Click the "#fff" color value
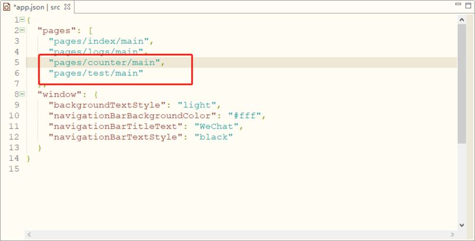The width and height of the screenshot is (475, 241). pos(245,116)
